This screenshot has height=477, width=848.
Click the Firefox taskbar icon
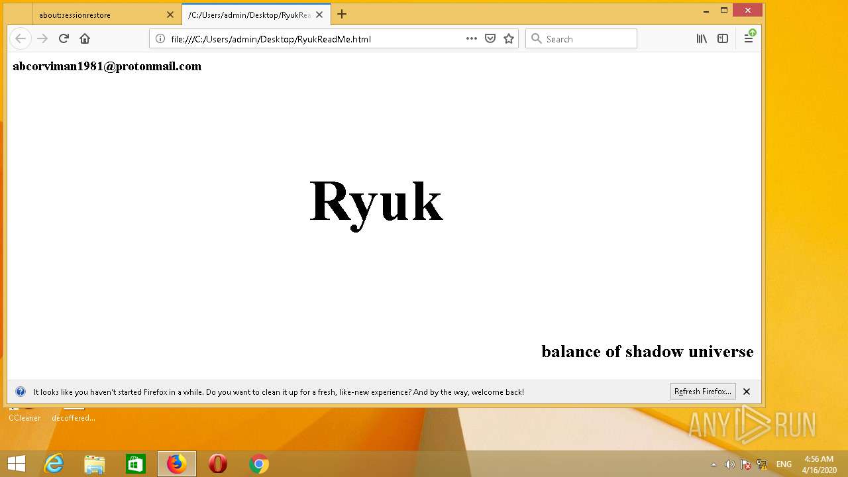[x=177, y=464]
